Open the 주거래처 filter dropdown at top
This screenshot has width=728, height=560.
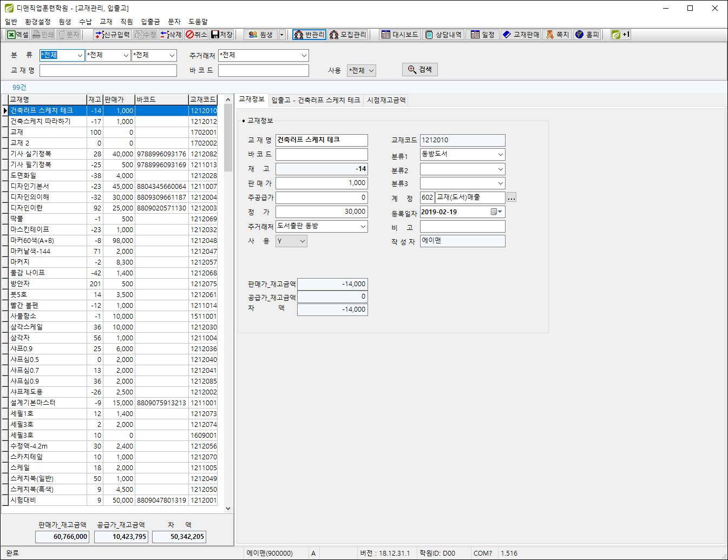pyautogui.click(x=304, y=55)
